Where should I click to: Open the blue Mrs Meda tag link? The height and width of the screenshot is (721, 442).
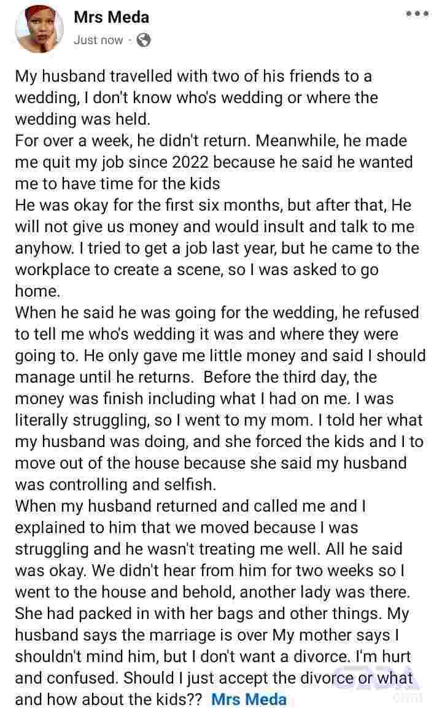tap(249, 700)
